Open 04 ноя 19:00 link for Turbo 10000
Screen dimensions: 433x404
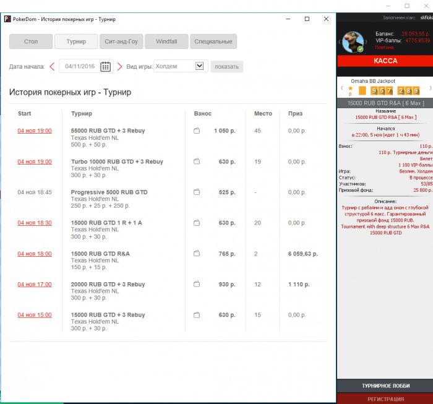[35, 161]
